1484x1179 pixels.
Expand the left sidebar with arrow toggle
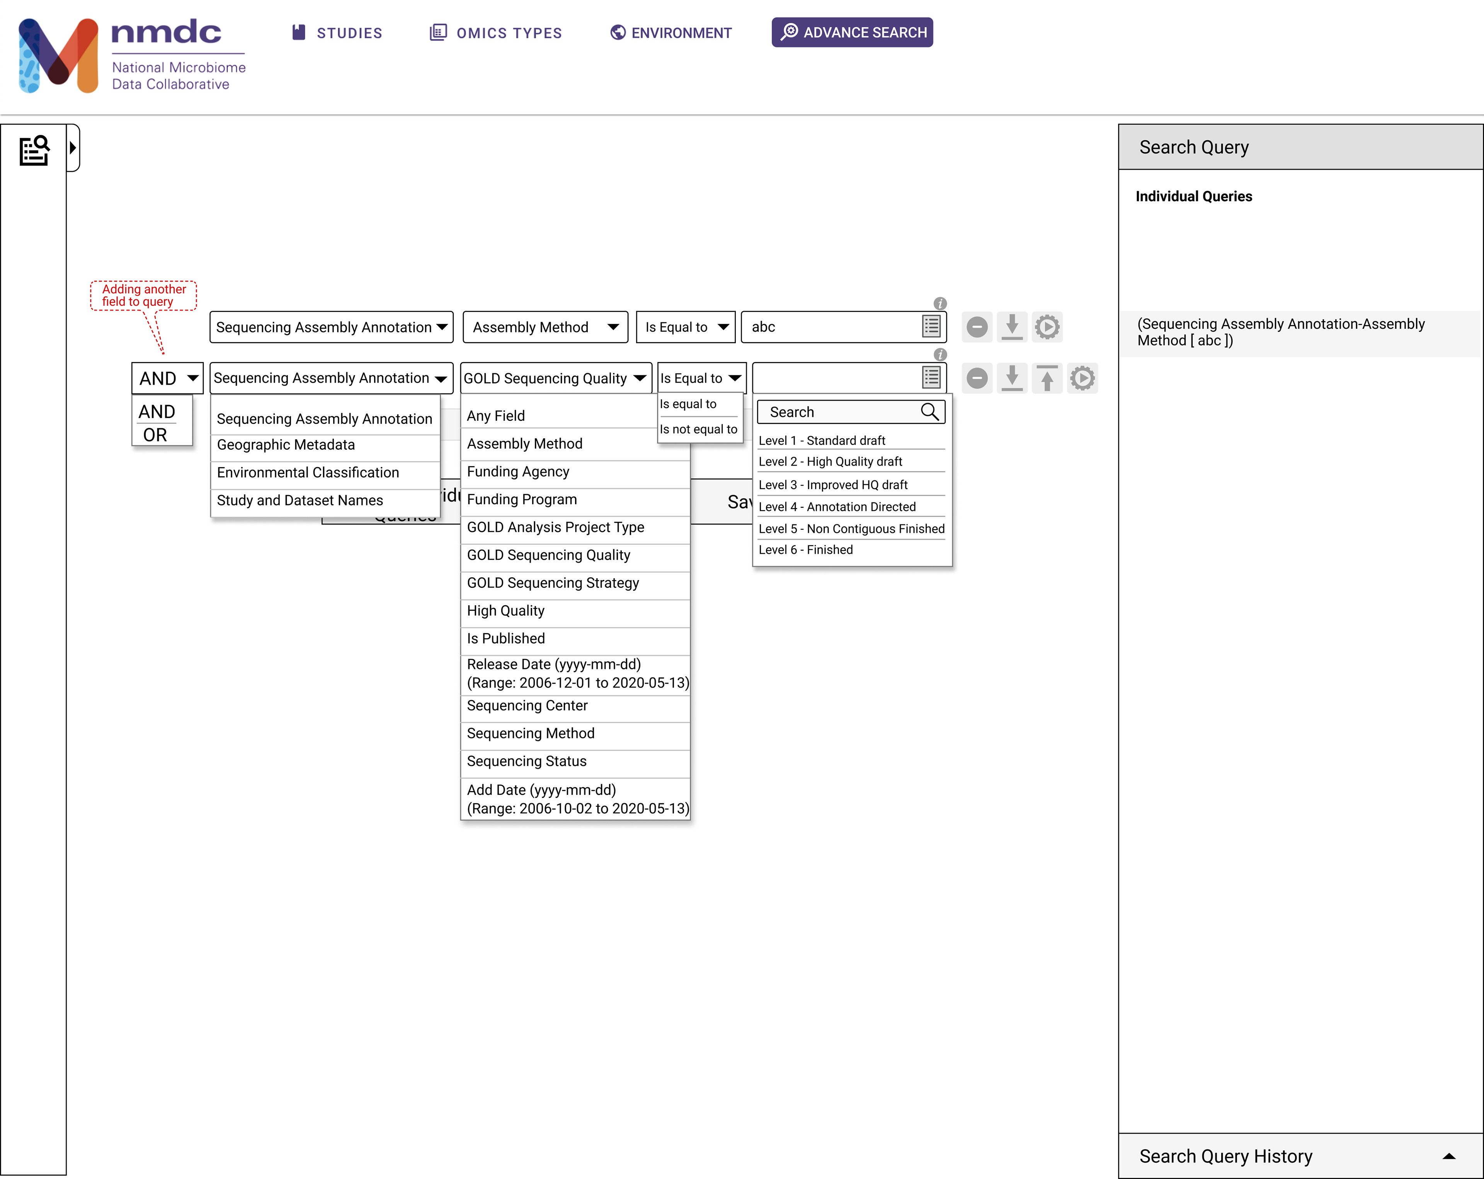point(73,148)
